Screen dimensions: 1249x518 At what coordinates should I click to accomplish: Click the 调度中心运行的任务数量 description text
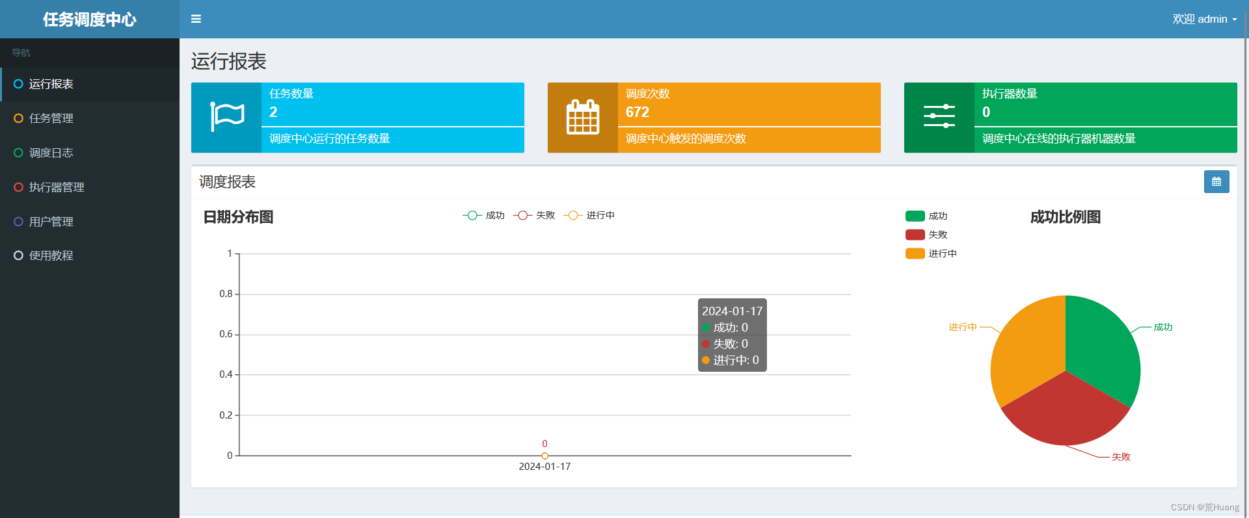tap(330, 138)
